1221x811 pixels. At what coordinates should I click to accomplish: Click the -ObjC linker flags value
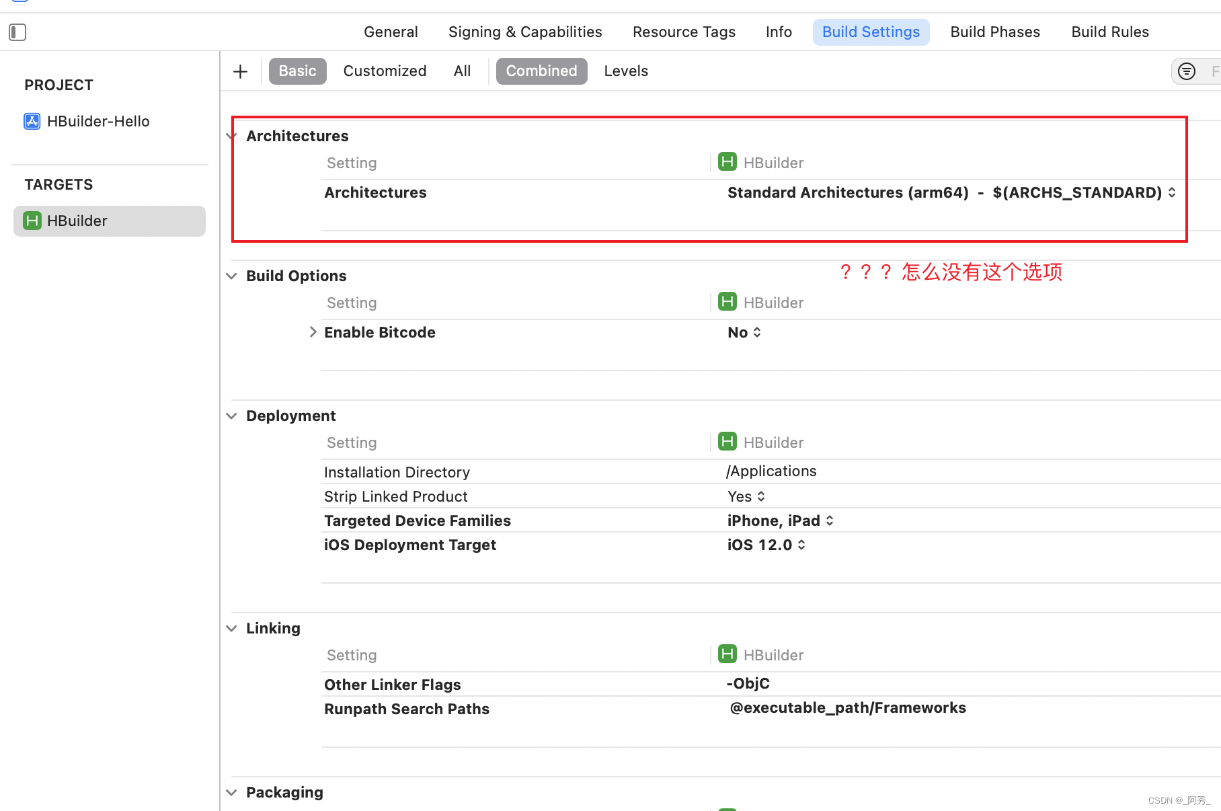tap(748, 684)
